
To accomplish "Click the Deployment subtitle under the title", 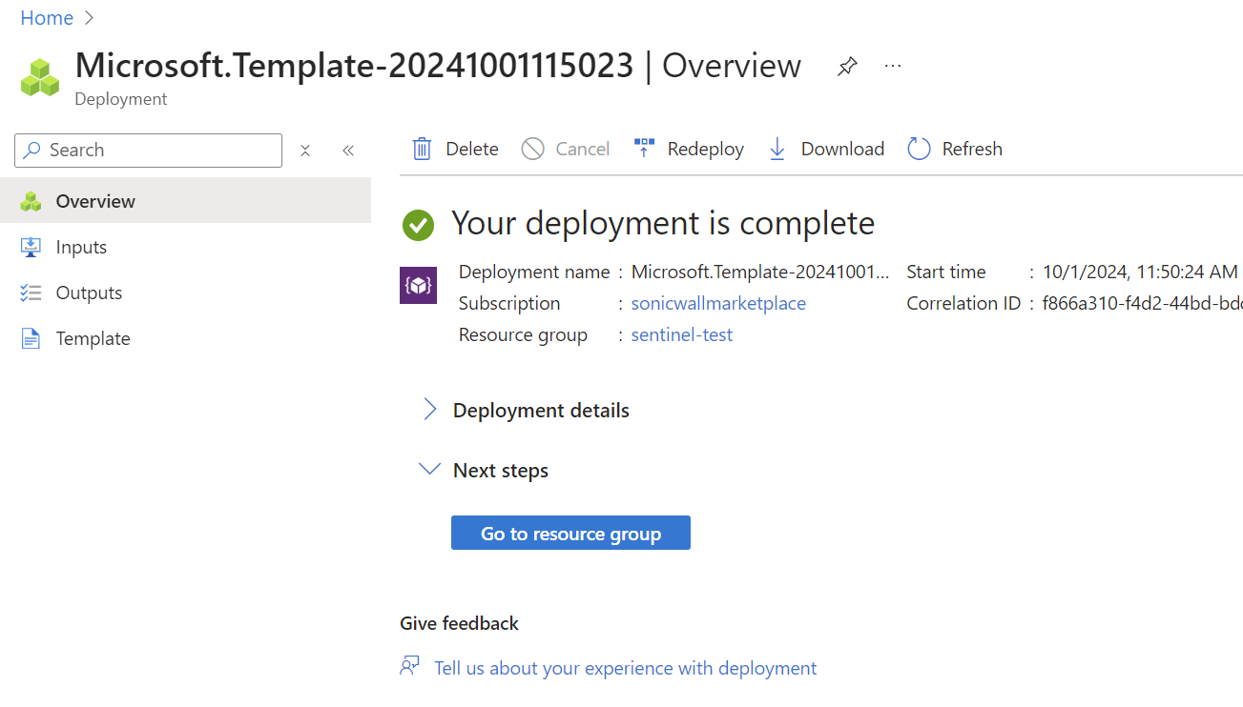I will click(x=121, y=99).
